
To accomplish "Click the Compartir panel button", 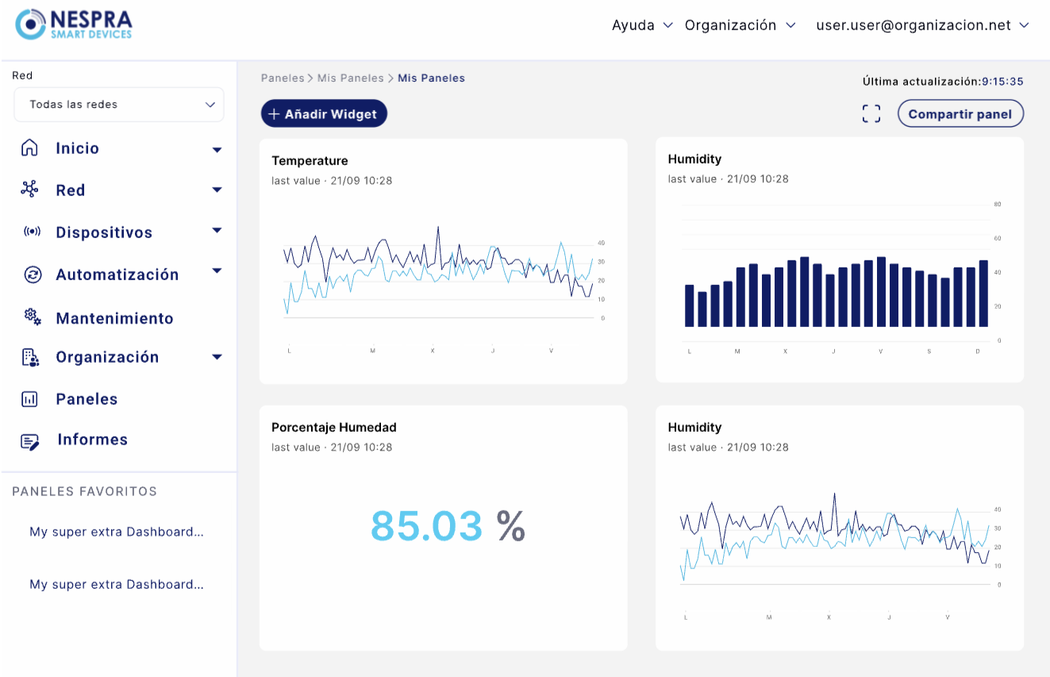I will pos(960,113).
